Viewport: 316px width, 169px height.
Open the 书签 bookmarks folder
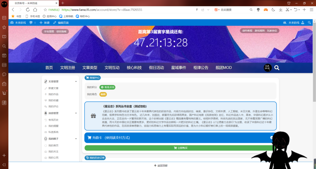16,16
